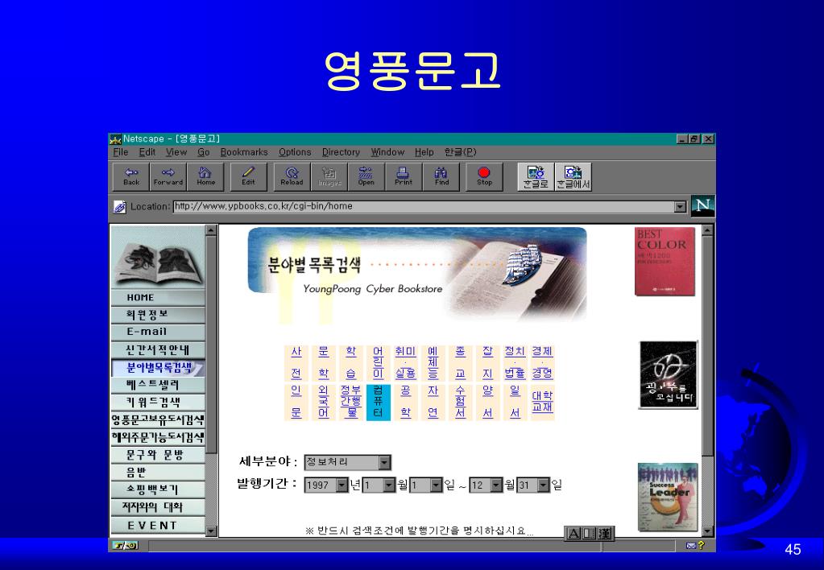The image size is (824, 570).
Task: Click the Edit pencil toolbar button
Action: (248, 176)
